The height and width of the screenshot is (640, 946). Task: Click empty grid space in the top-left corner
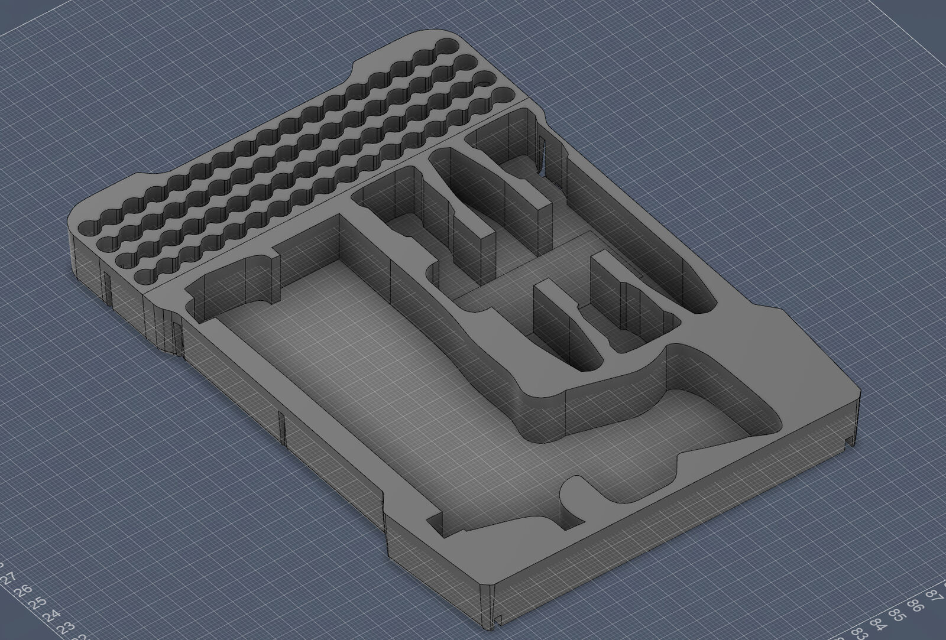coord(89,59)
